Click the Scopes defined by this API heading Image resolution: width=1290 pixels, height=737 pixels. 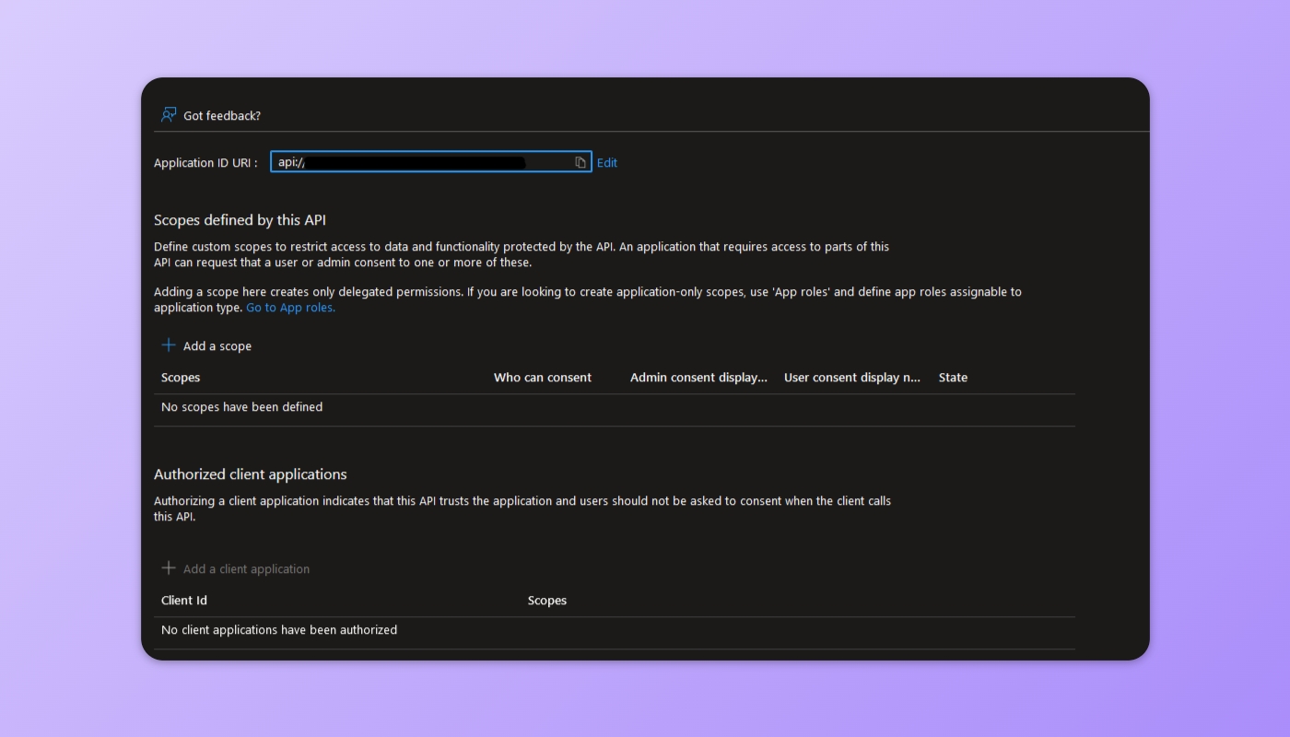pos(240,219)
